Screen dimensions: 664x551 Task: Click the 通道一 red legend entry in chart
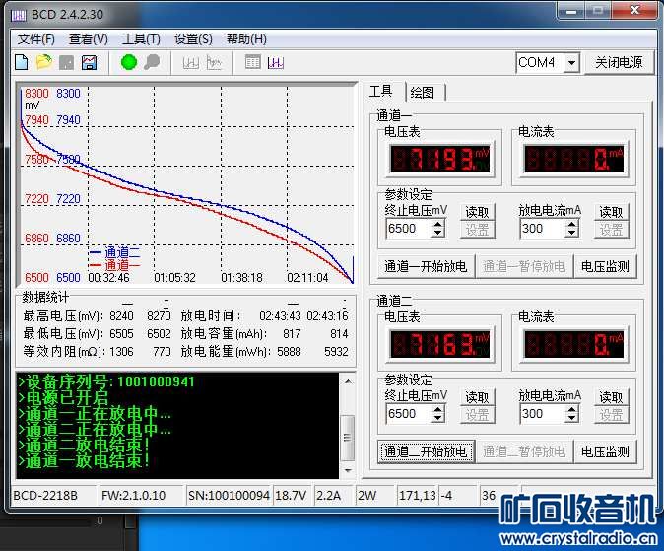[x=114, y=266]
